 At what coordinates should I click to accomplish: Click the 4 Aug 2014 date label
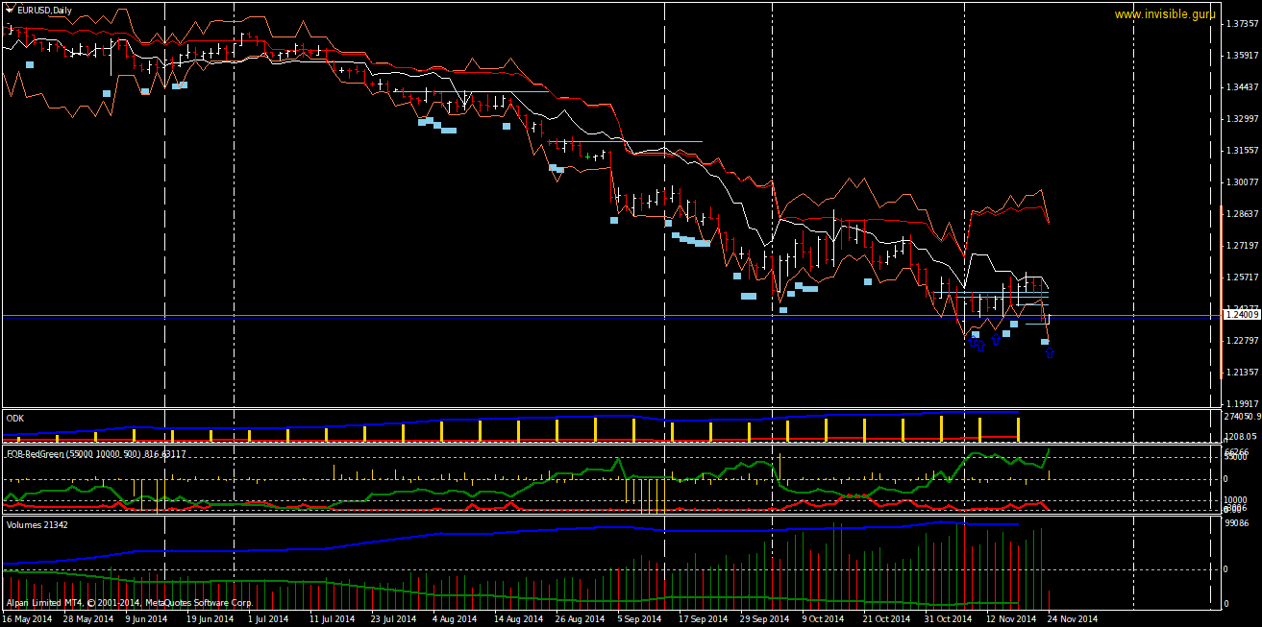click(455, 619)
